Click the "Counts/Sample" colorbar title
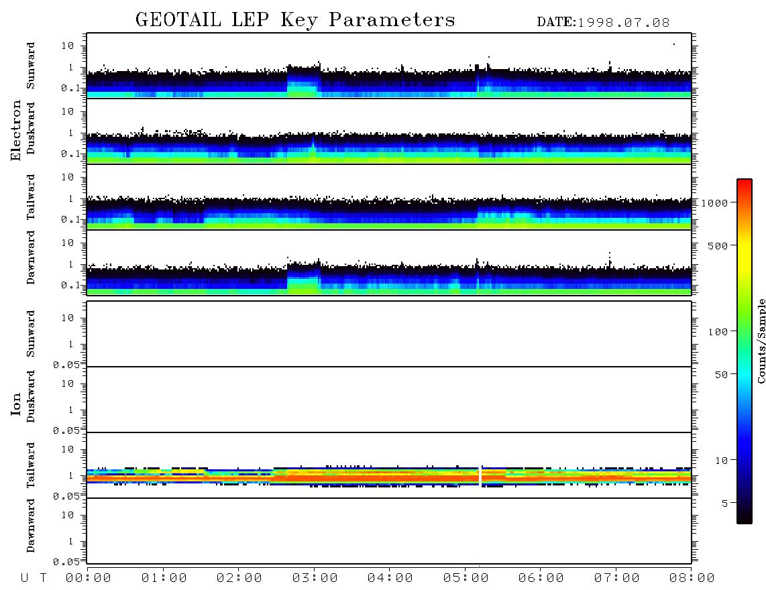 (761, 341)
